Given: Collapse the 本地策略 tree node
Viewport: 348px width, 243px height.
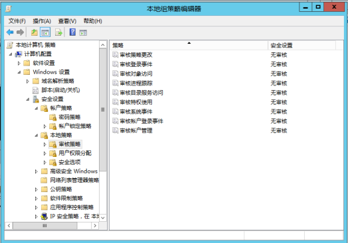Looking at the screenshot, I should pos(37,136).
